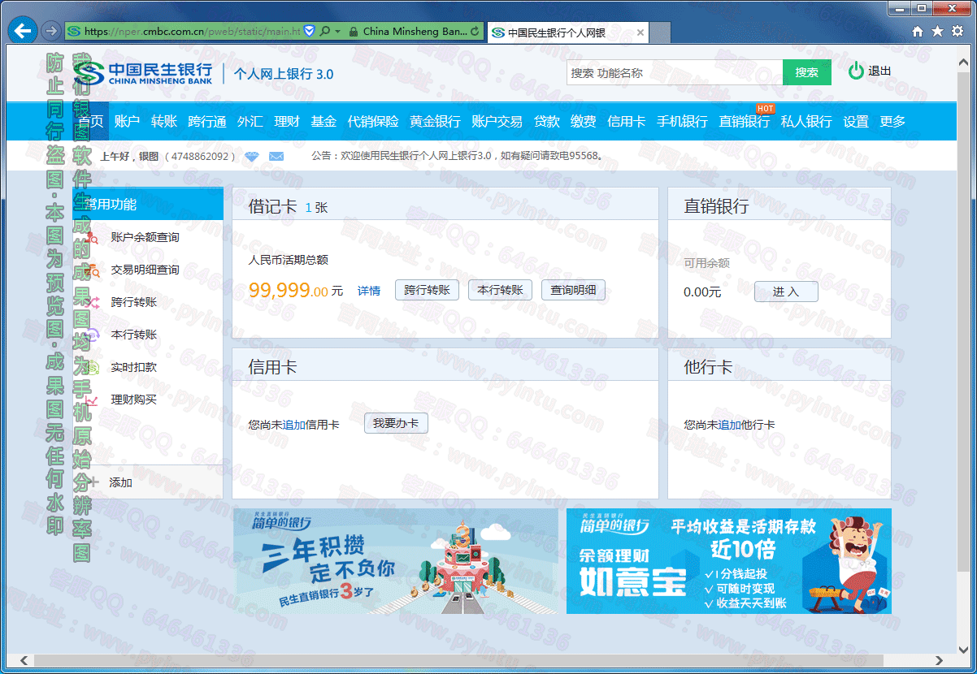
Task: Click the 交易明细查询 icon in sidebar
Action: pos(92,270)
